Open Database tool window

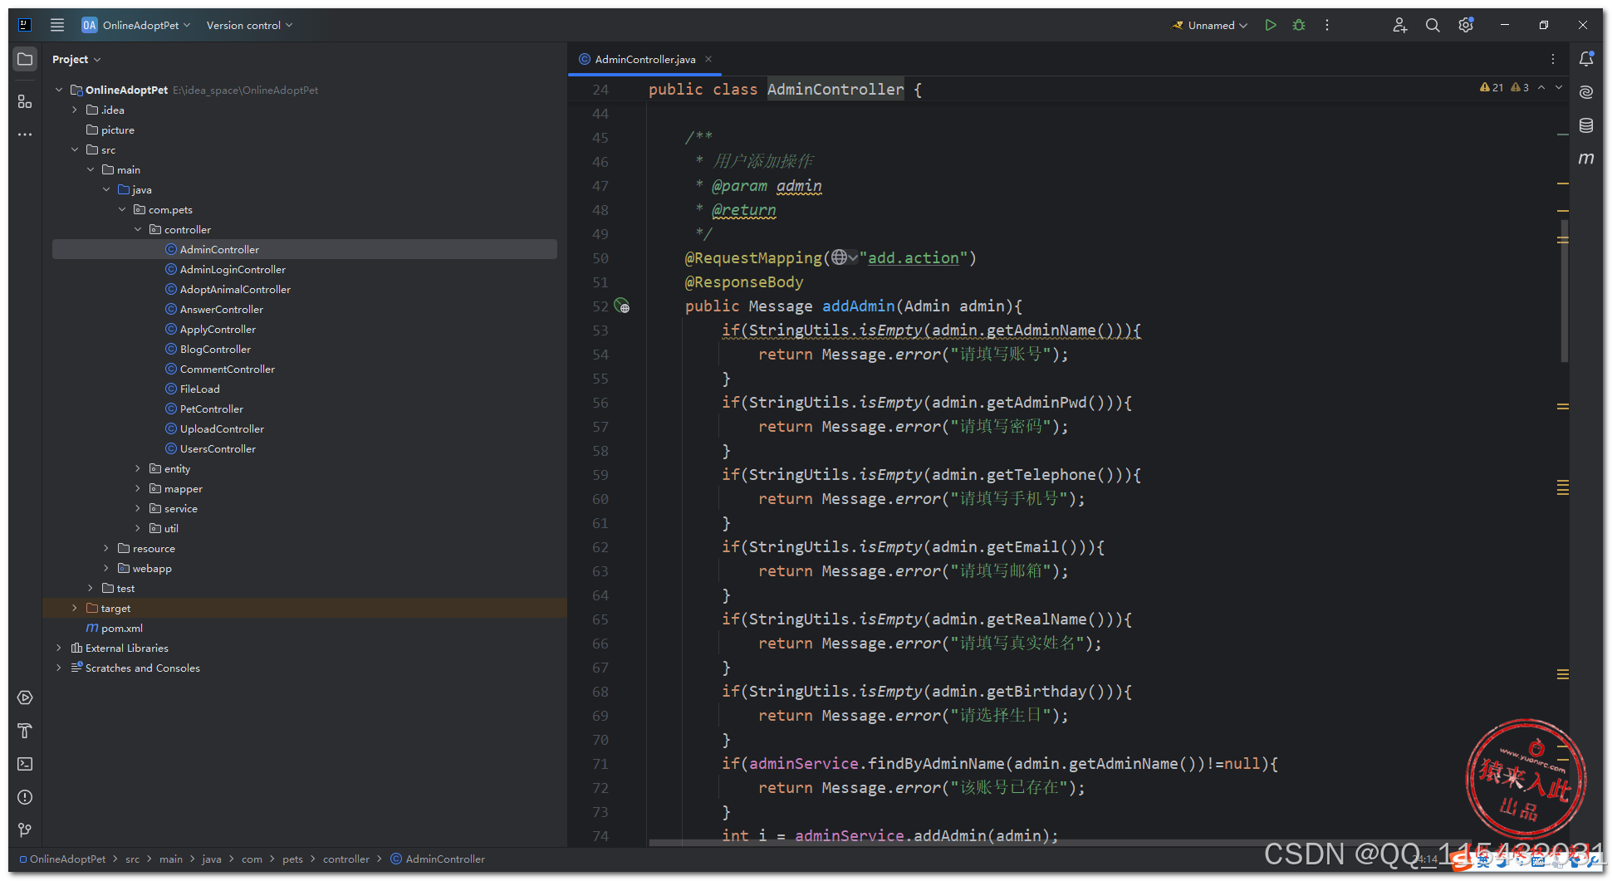1586,125
